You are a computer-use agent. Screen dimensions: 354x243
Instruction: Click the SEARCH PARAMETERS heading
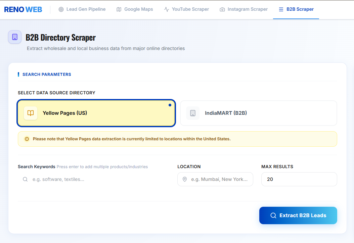coord(47,75)
